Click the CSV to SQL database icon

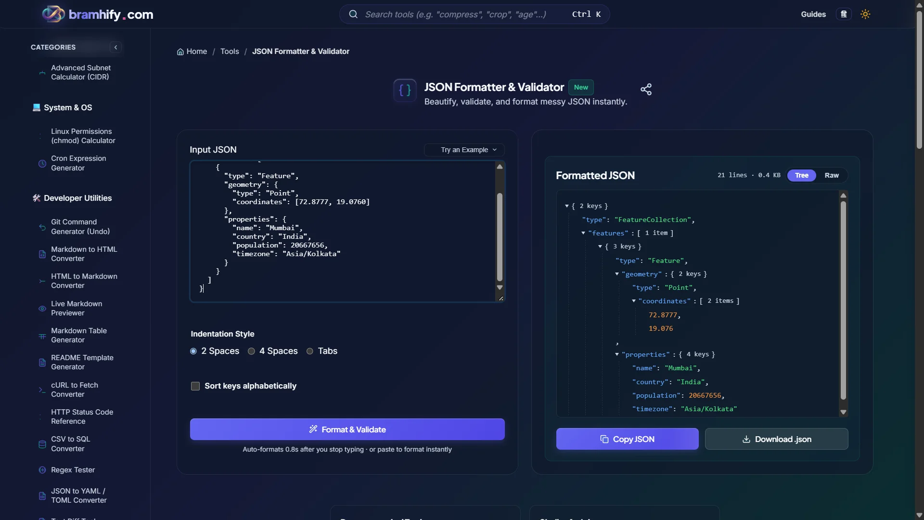(42, 444)
